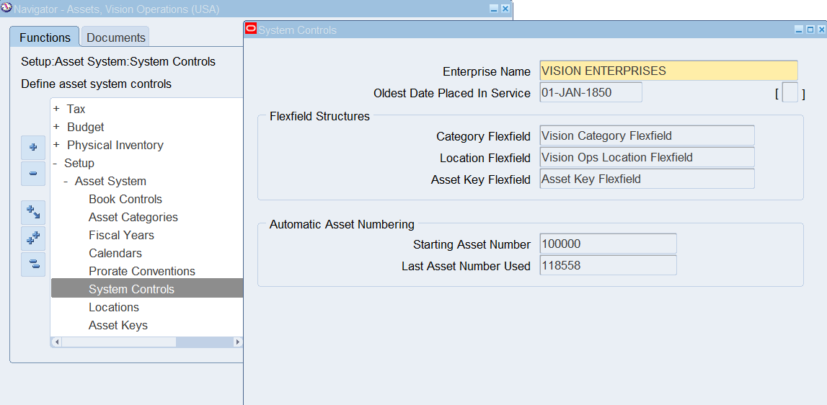Select Locations in the tree

click(x=114, y=307)
